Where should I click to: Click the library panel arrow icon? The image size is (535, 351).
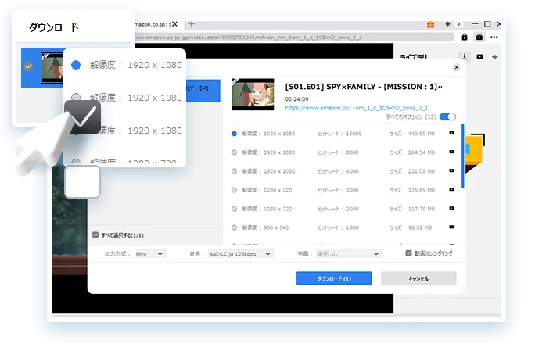(495, 56)
